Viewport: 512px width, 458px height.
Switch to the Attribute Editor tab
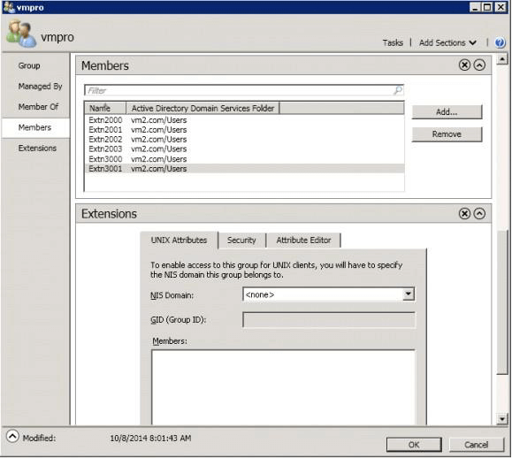point(303,240)
